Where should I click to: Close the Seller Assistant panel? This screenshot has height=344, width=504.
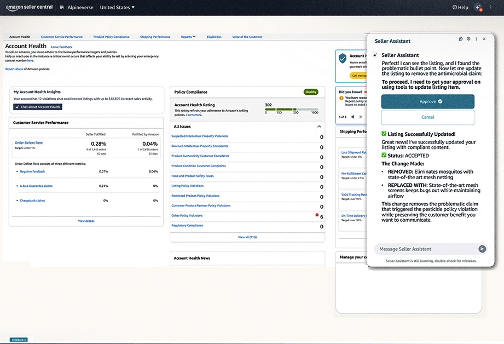tap(484, 39)
